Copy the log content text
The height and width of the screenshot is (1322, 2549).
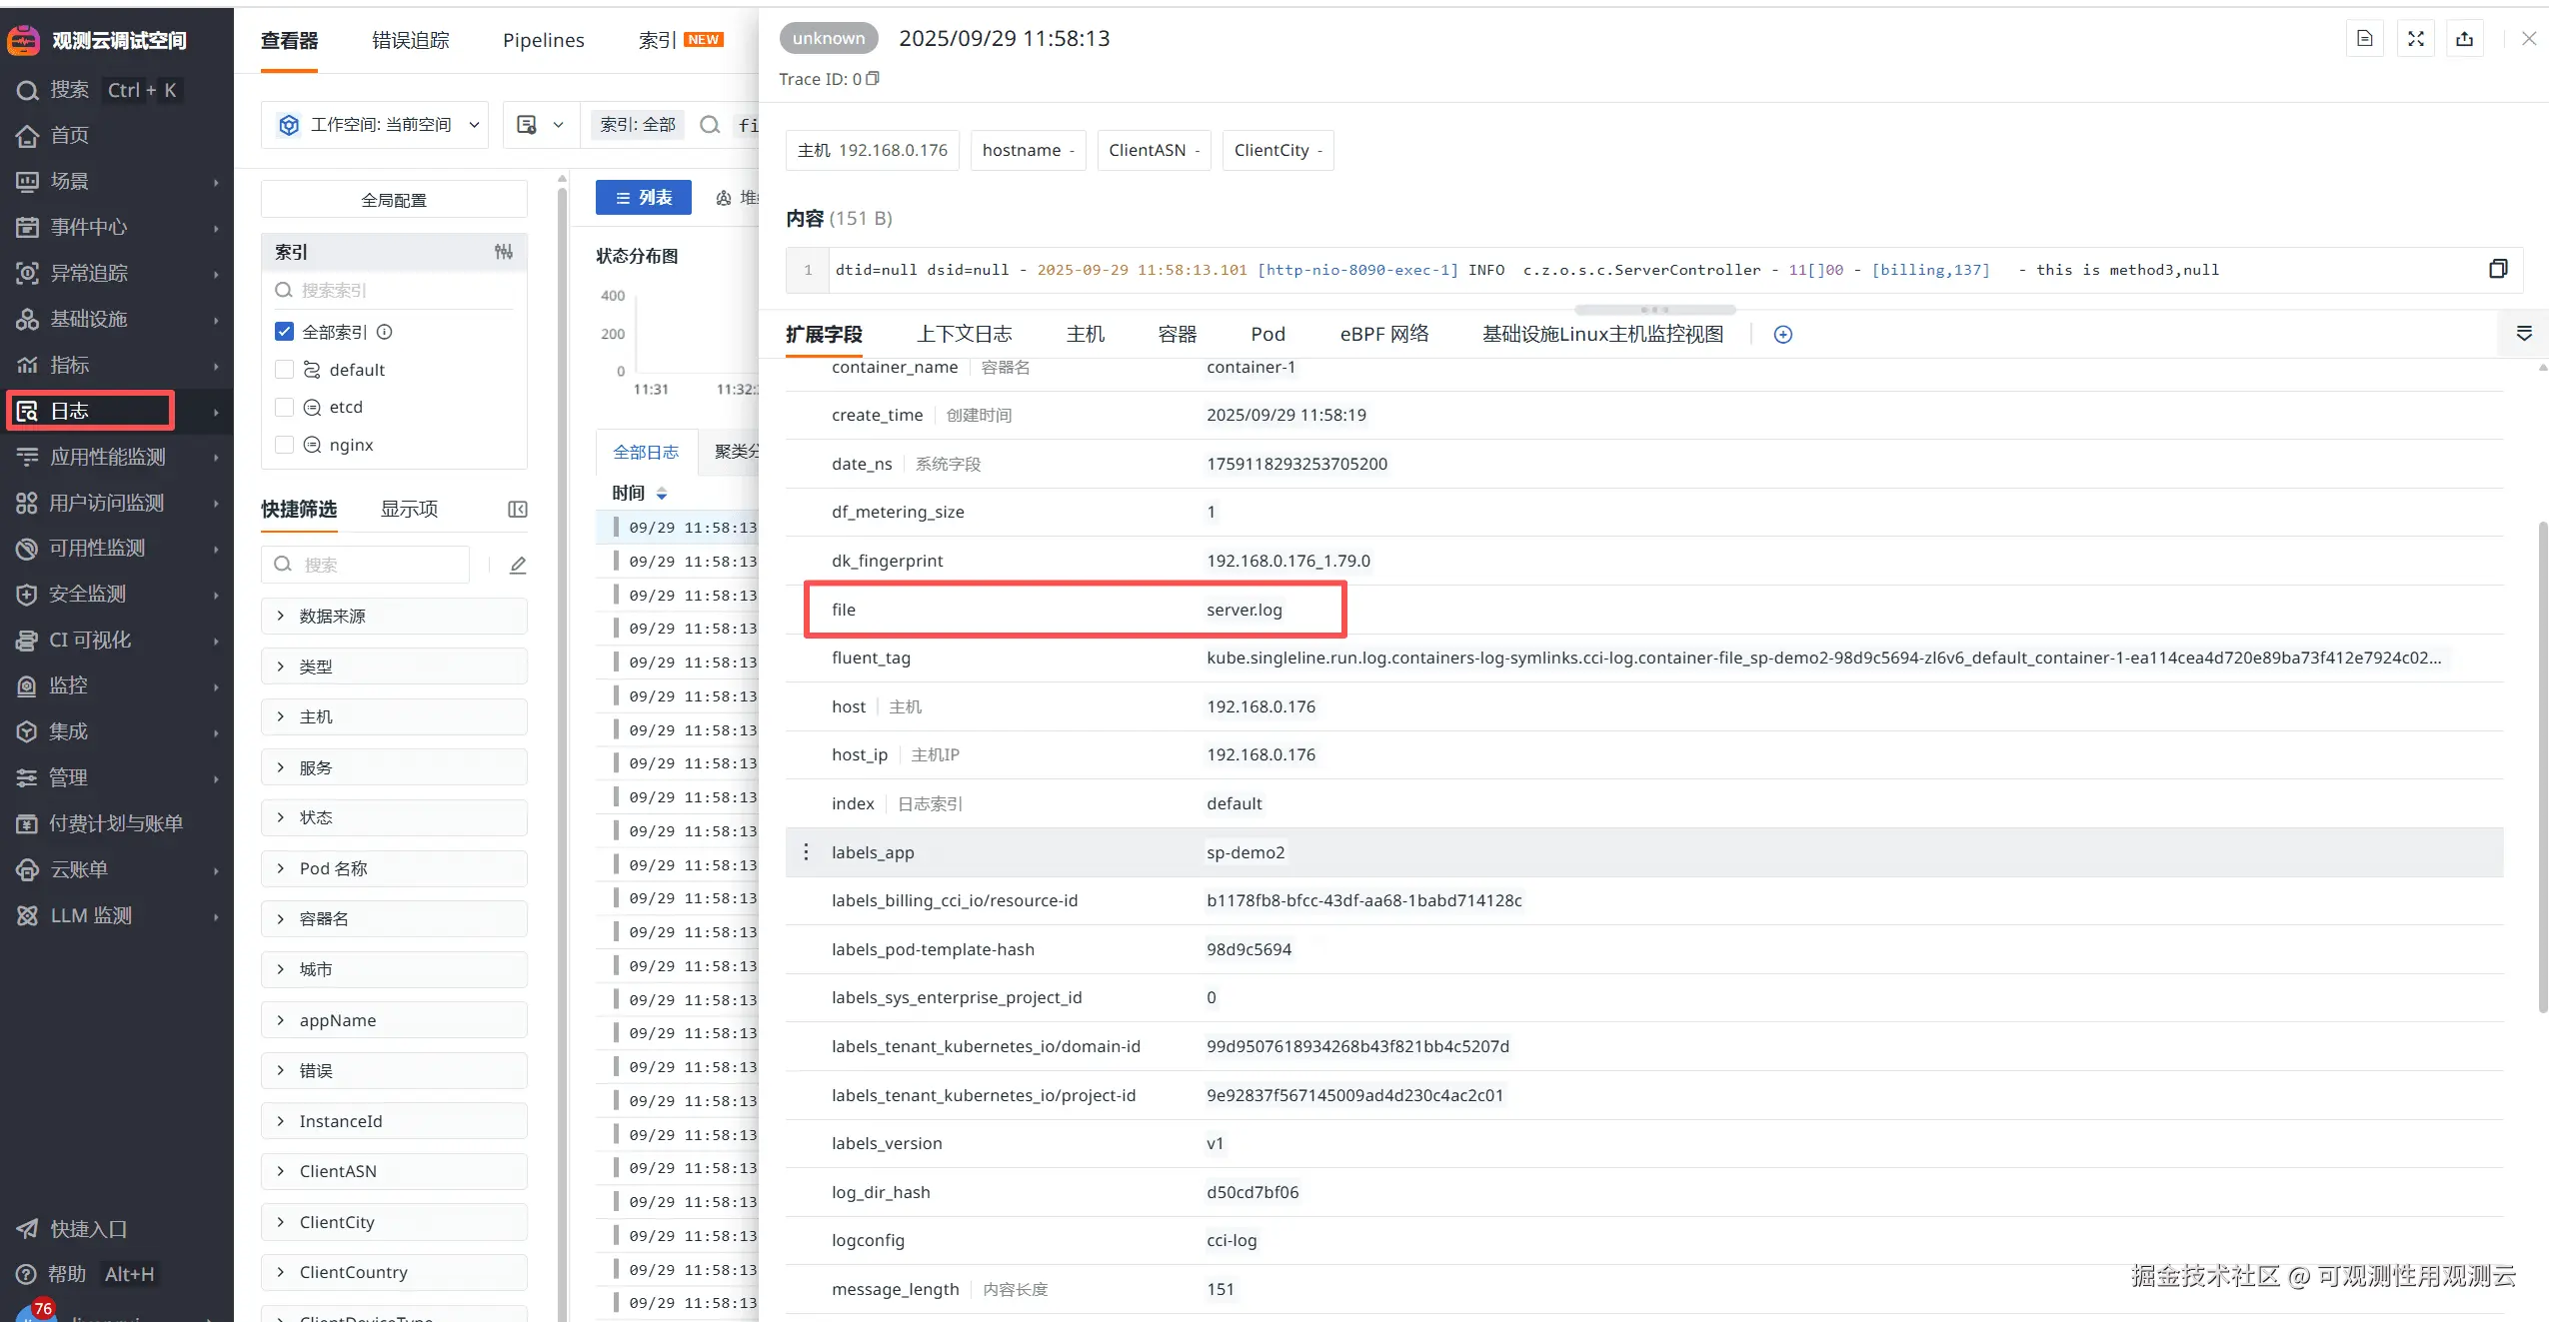(x=2497, y=269)
